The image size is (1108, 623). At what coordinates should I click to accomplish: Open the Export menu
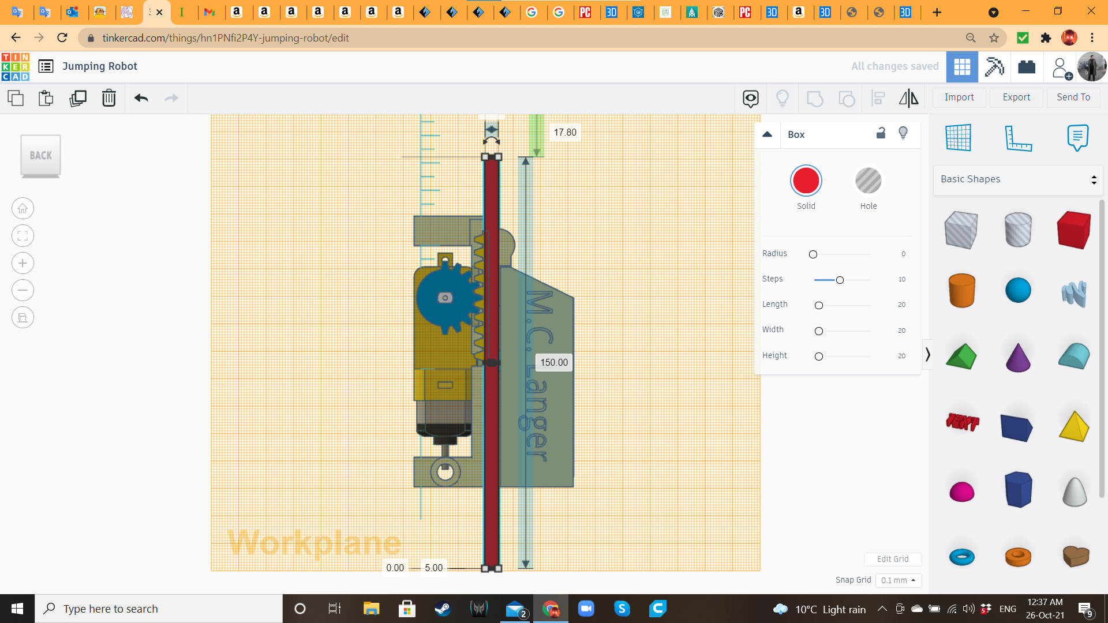(x=1016, y=97)
